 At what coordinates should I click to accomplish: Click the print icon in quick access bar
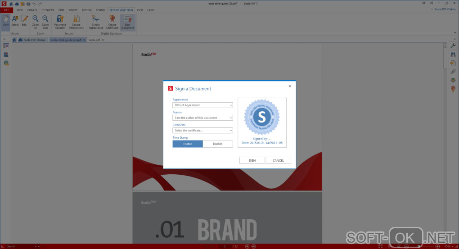click(x=28, y=4)
